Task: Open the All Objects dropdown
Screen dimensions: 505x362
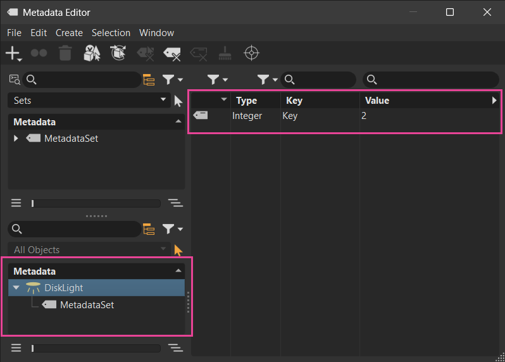Action: 89,250
